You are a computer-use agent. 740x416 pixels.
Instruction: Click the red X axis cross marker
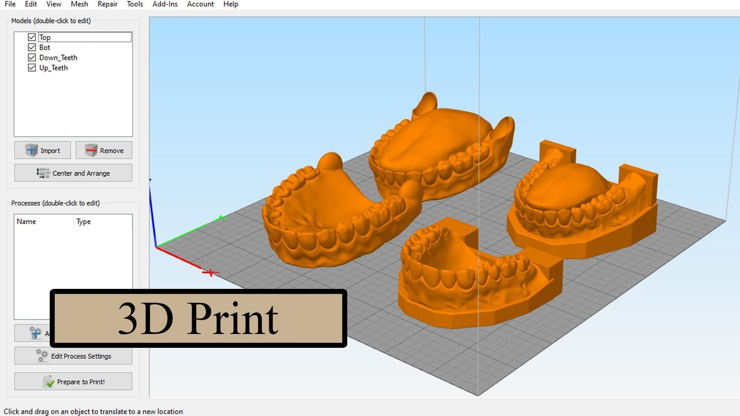click(x=210, y=273)
